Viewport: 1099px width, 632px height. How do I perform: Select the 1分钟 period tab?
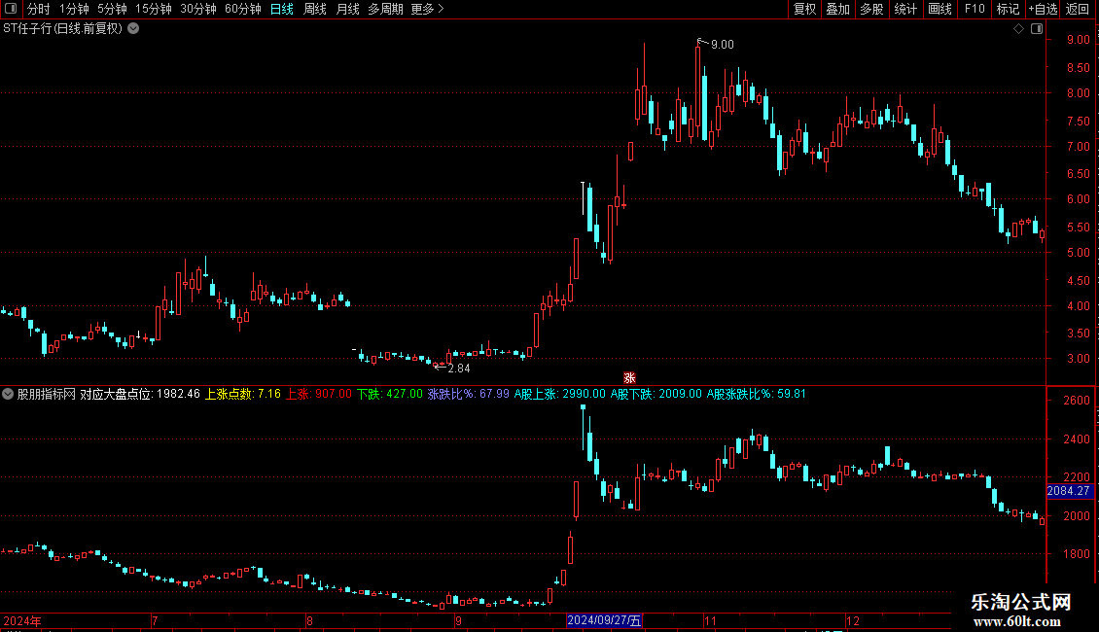pos(74,9)
